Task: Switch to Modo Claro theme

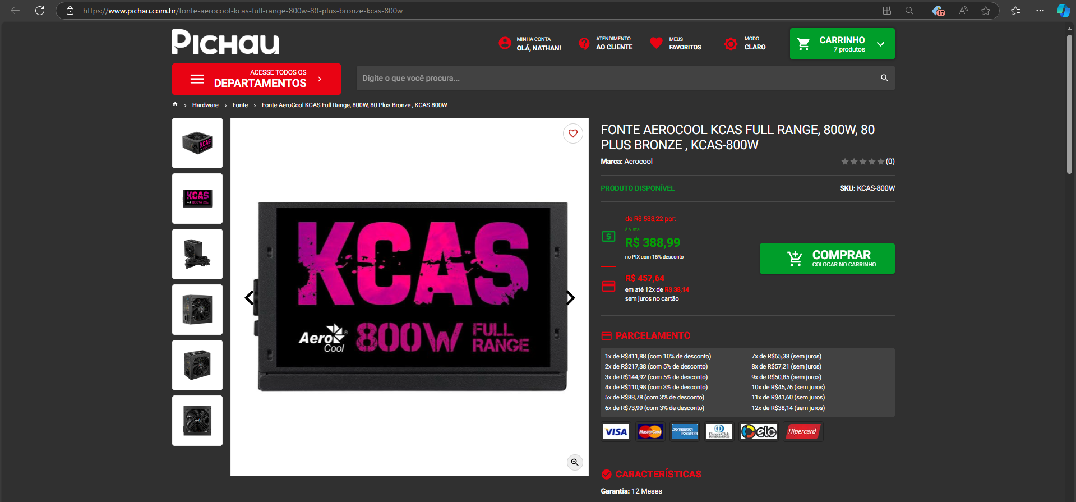Action: click(x=745, y=43)
